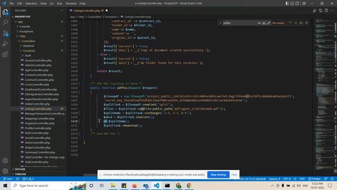Open StripeController.php in explorer

(38, 147)
